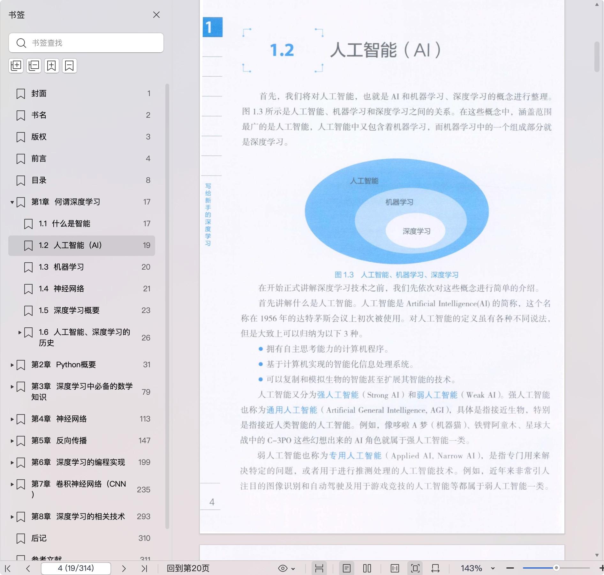Click the 回到第20页 button

pyautogui.click(x=188, y=568)
